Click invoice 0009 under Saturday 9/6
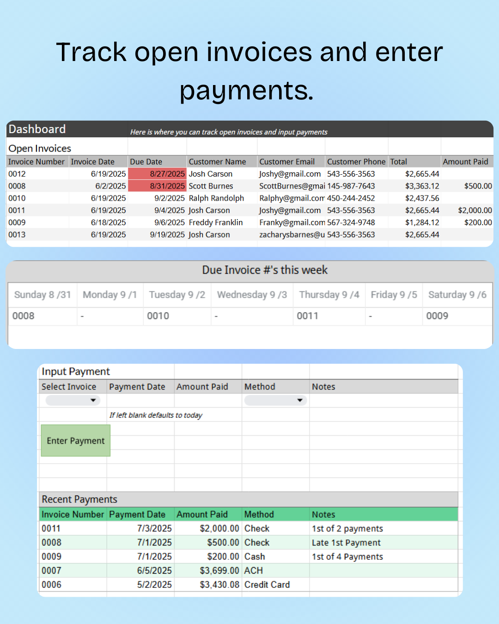Image resolution: width=499 pixels, height=624 pixels. (x=437, y=316)
